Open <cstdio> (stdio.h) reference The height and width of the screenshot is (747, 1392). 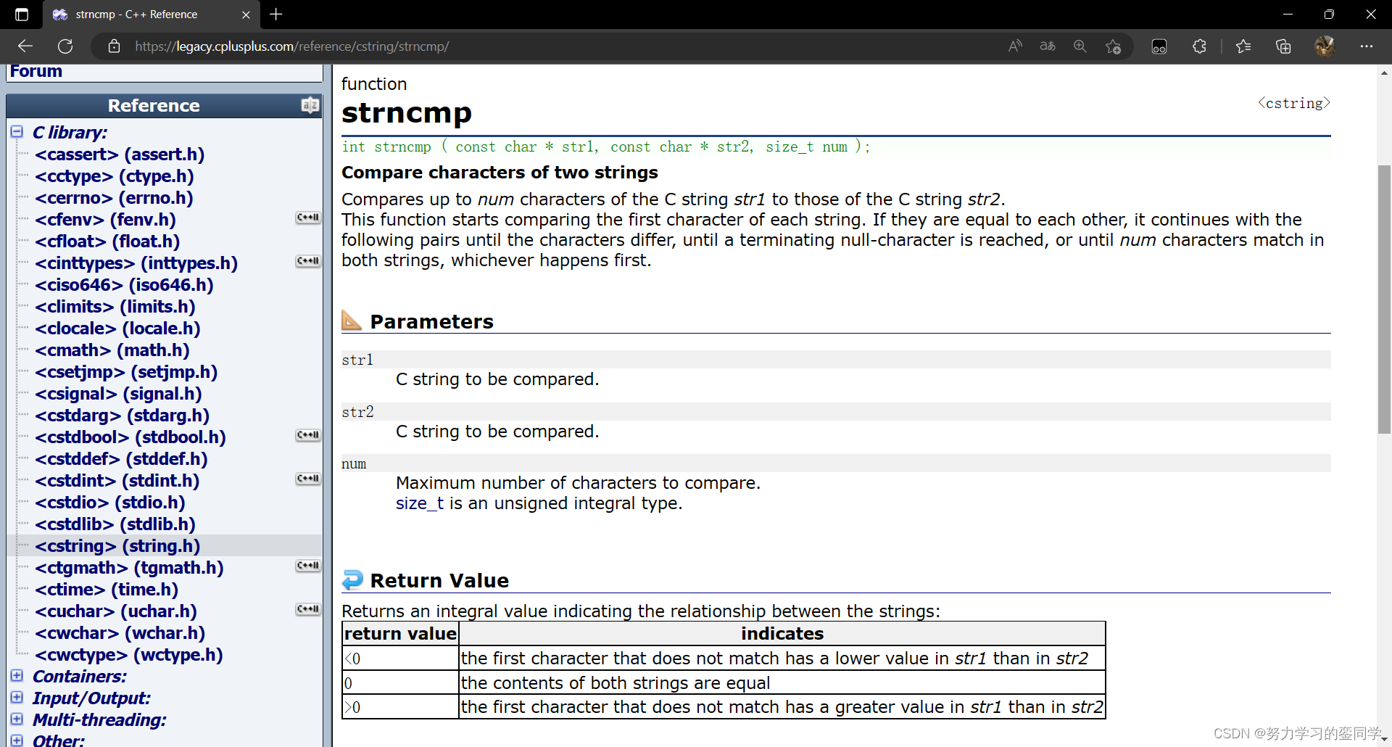click(x=110, y=503)
